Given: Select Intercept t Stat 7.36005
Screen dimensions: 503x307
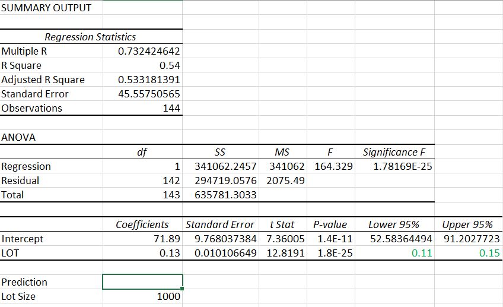Looking at the screenshot, I should point(285,239).
